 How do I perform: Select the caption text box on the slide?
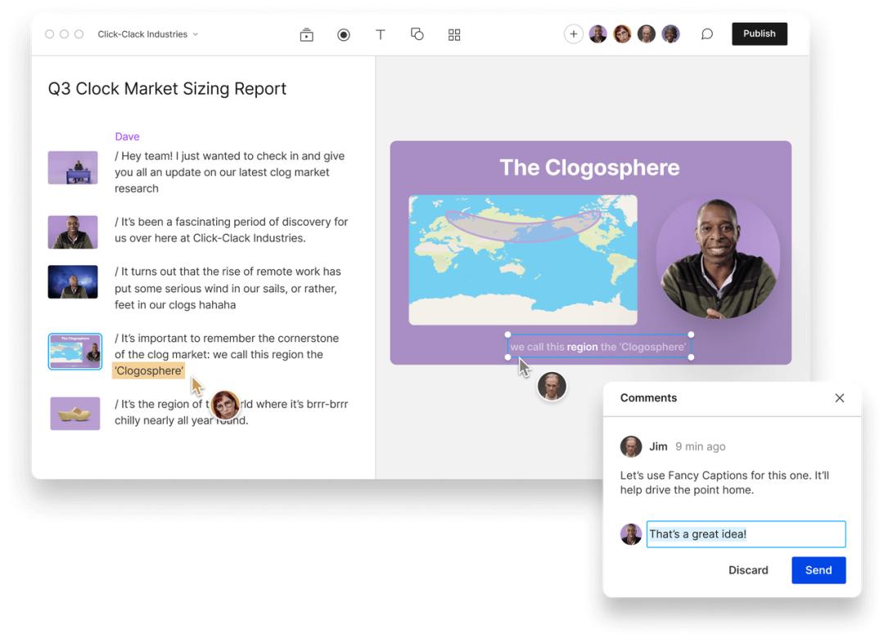pyautogui.click(x=599, y=346)
